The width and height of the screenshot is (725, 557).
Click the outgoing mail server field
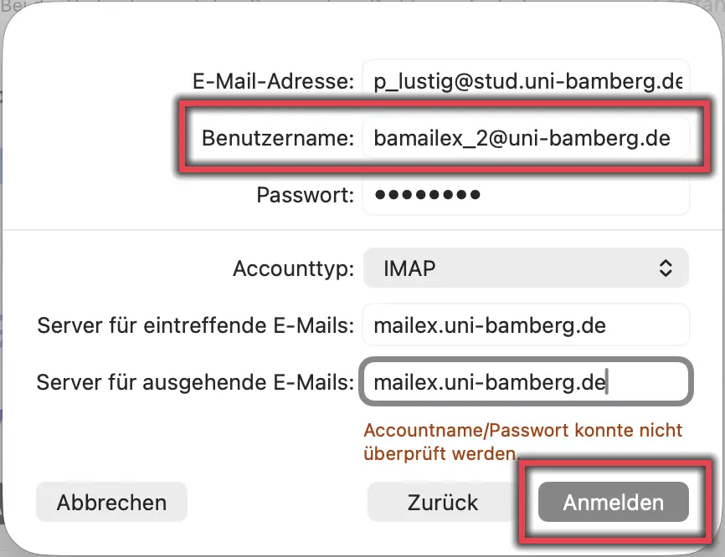tap(525, 383)
